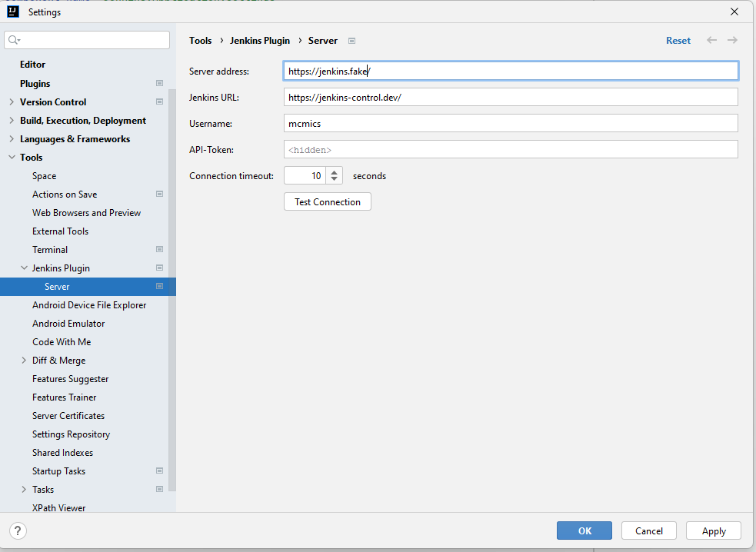
Task: Click the Reset link
Action: click(x=678, y=41)
